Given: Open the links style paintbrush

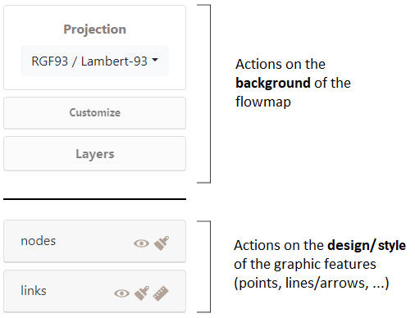Looking at the screenshot, I should (142, 293).
